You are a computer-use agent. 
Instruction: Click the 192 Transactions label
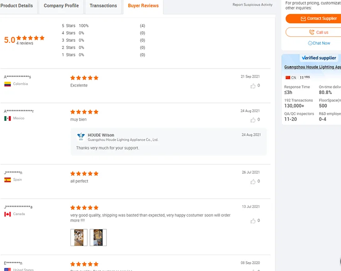coord(298,100)
